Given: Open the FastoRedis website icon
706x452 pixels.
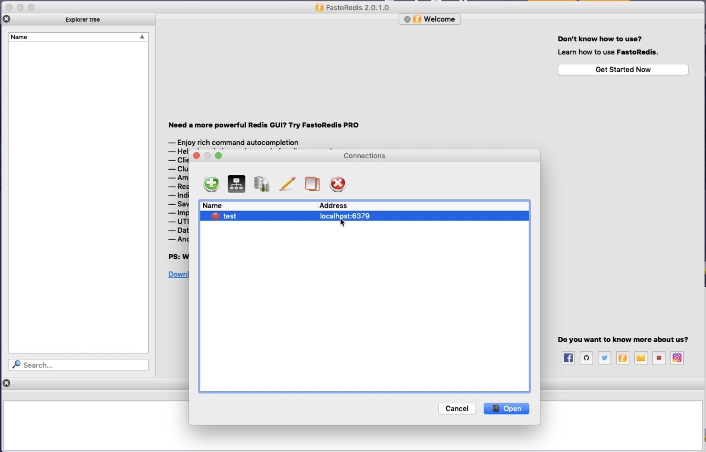Looking at the screenshot, I should [623, 358].
